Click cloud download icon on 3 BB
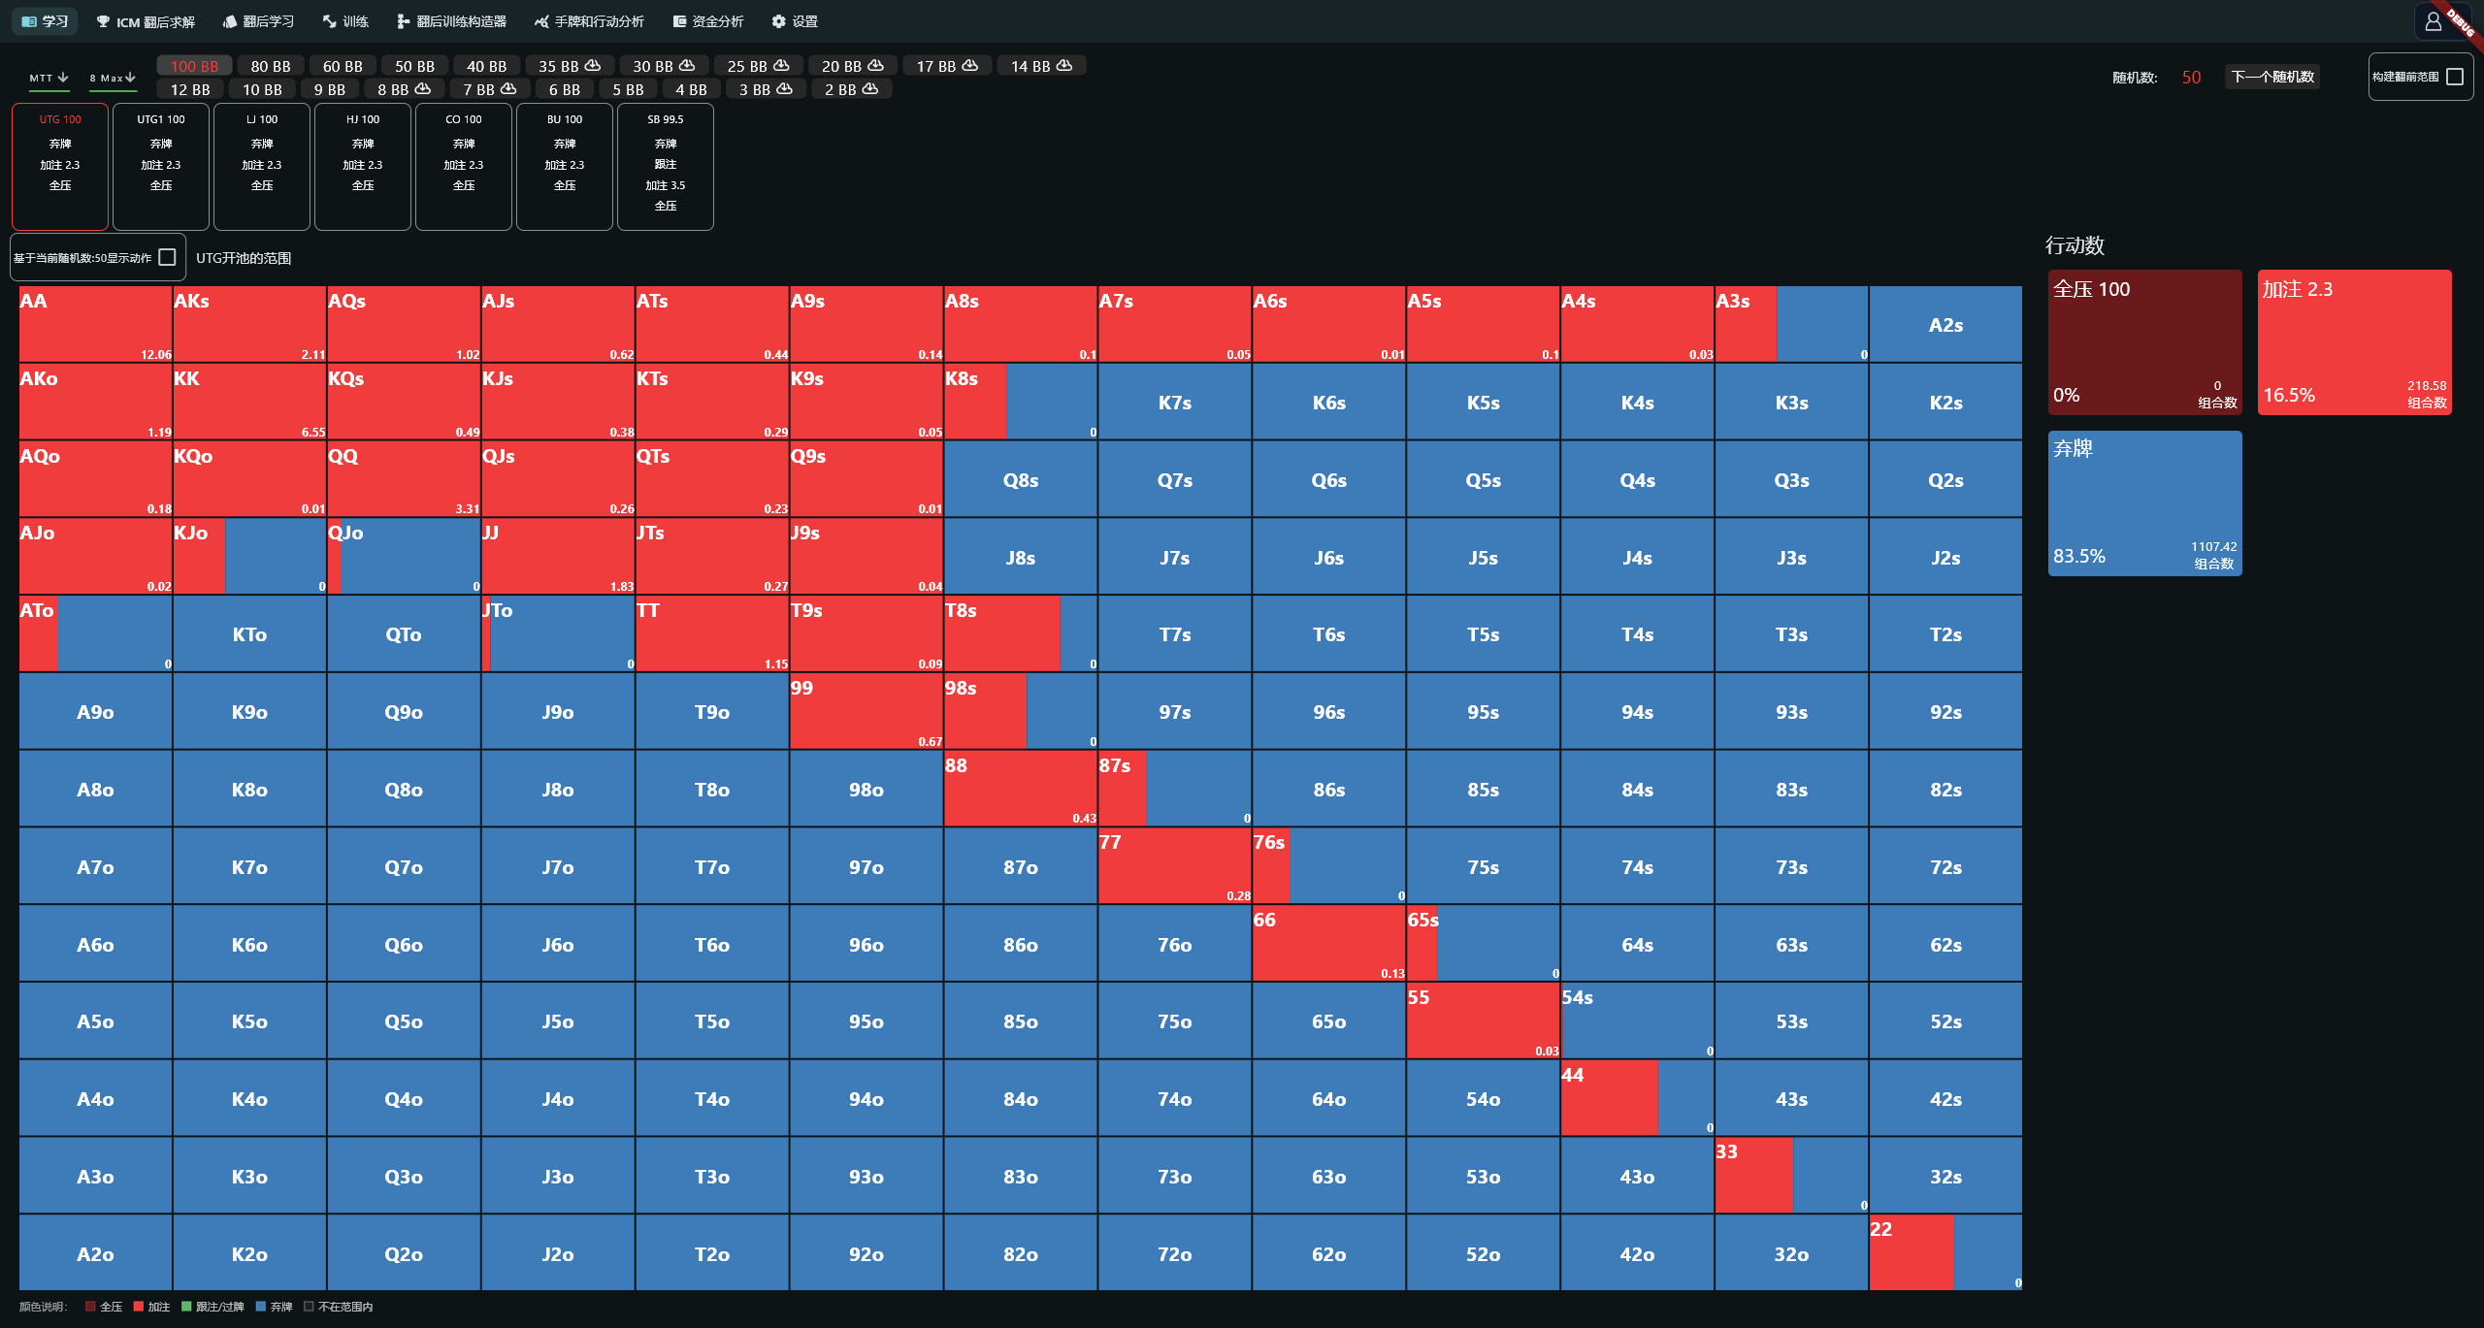Screen dimensions: 2484x1328 point(785,88)
